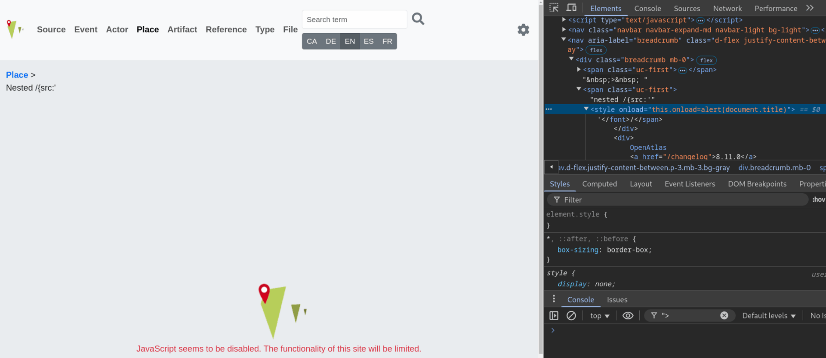Viewport: 826px width, 358px height.
Task: Click the breadcrumb scroll-left arrow
Action: pyautogui.click(x=551, y=167)
